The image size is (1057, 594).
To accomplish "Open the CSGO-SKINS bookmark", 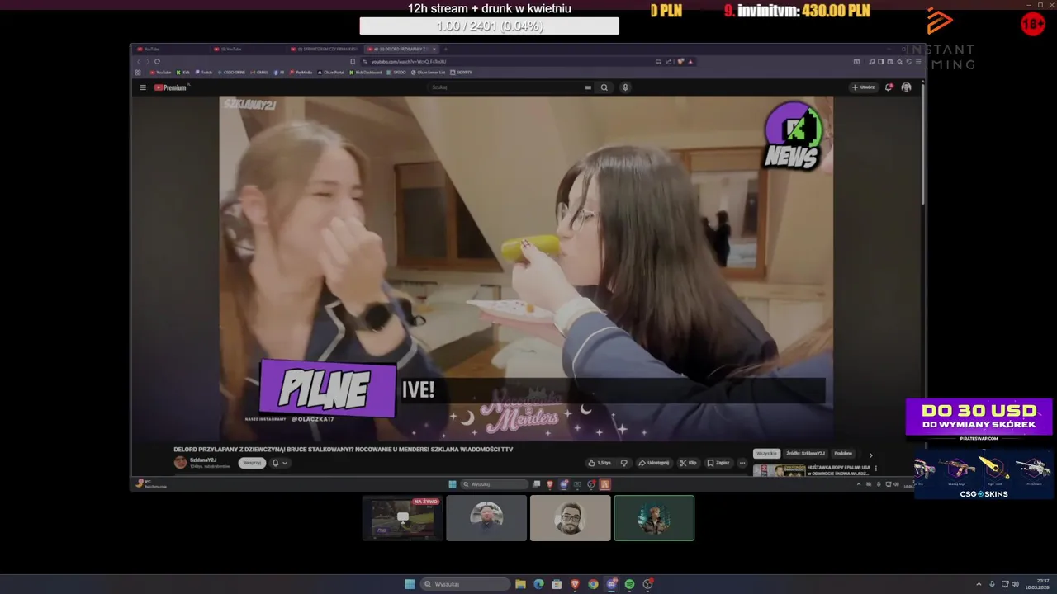I will [232, 73].
